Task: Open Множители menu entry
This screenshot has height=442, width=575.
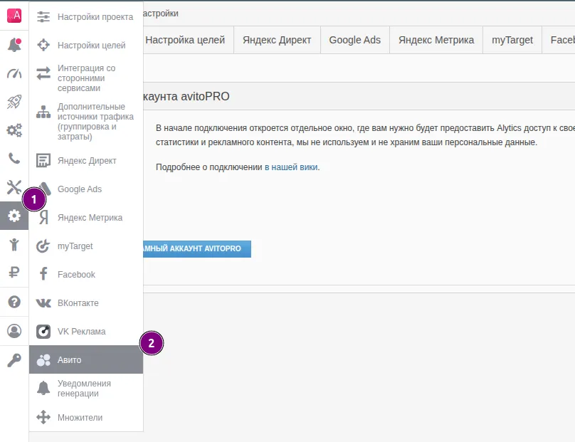Action: [x=86, y=417]
